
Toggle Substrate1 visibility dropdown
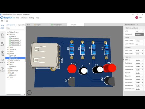pyautogui.click(x=139, y=76)
